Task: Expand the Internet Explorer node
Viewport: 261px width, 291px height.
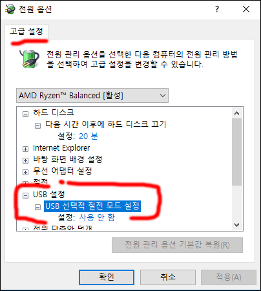Action: (x=25, y=149)
